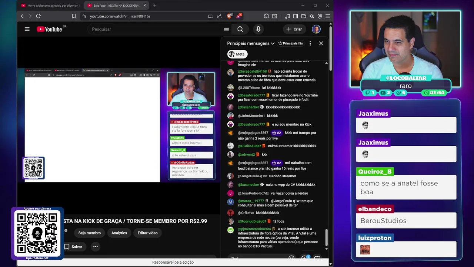Open a new browser tab
Screen dimensions: 474x267
(154, 6)
